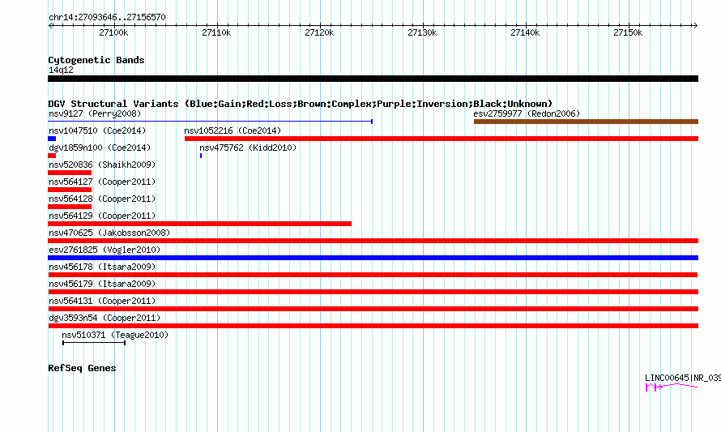Open the RefSeq Genes track heading
721x432 pixels.
[x=82, y=368]
